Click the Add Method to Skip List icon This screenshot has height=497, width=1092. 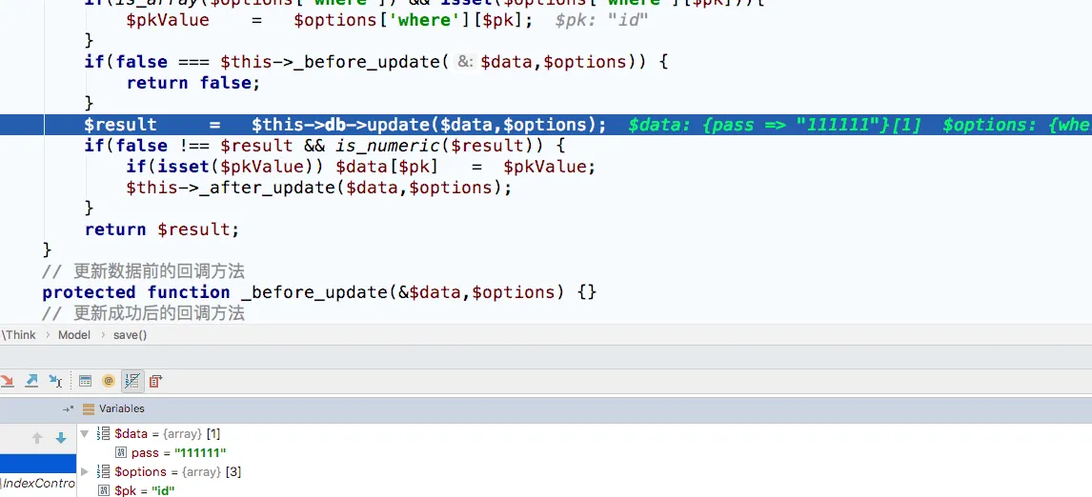[x=155, y=381]
